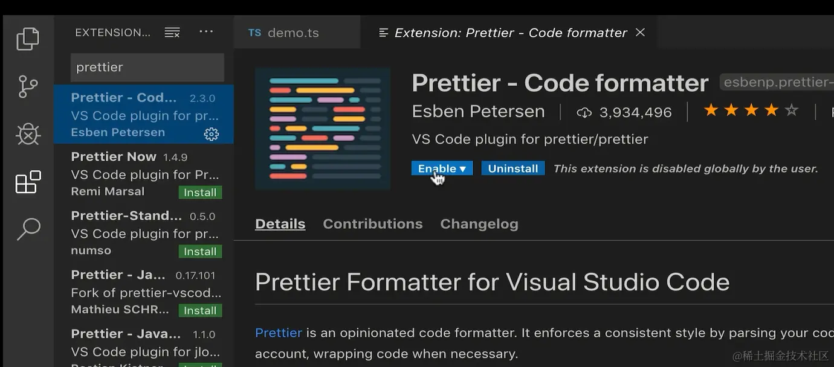This screenshot has width=834, height=367.
Task: Open the Search view icon
Action: 28,229
